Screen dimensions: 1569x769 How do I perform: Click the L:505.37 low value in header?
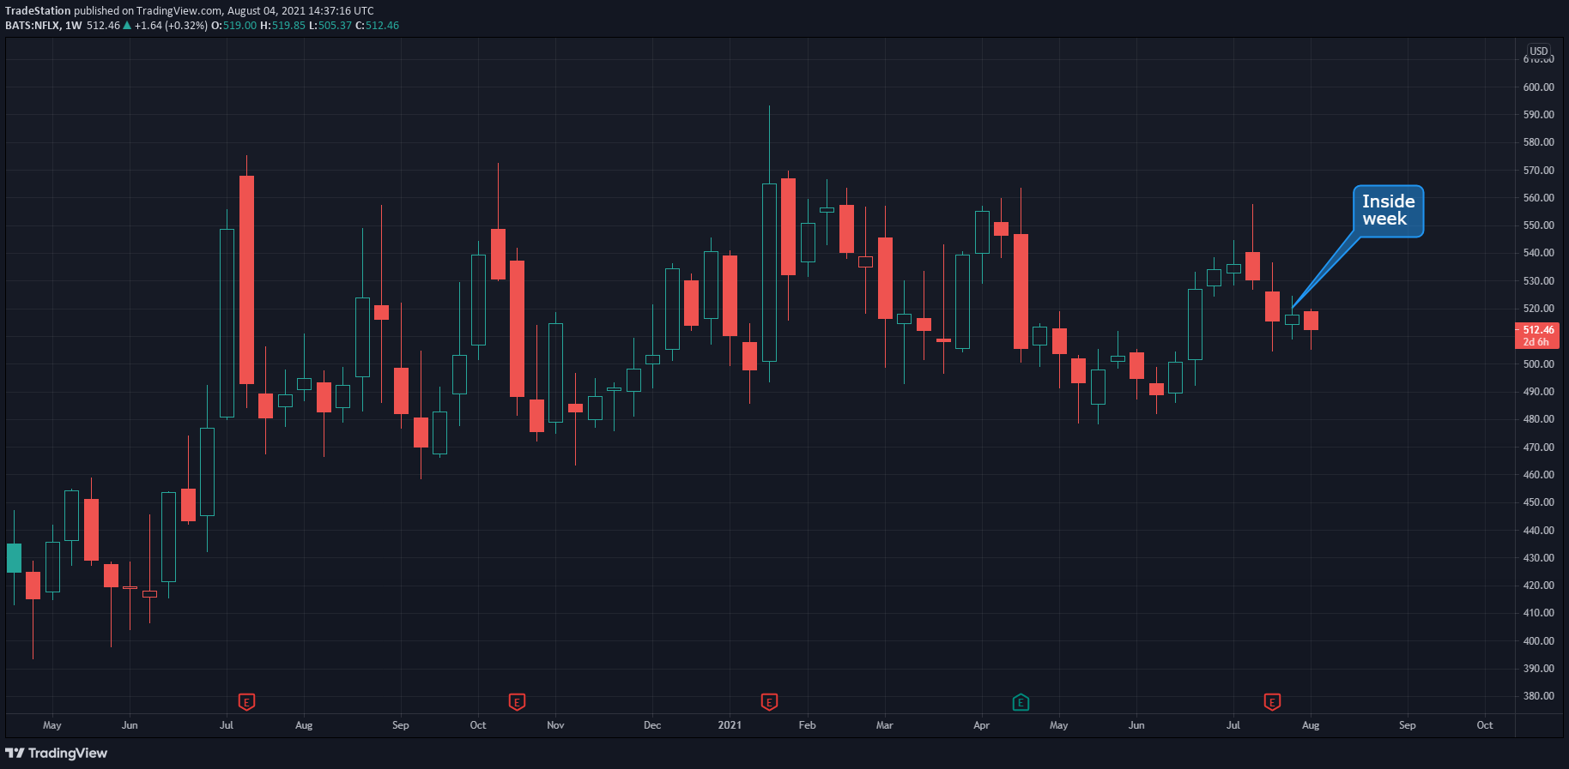tap(330, 26)
